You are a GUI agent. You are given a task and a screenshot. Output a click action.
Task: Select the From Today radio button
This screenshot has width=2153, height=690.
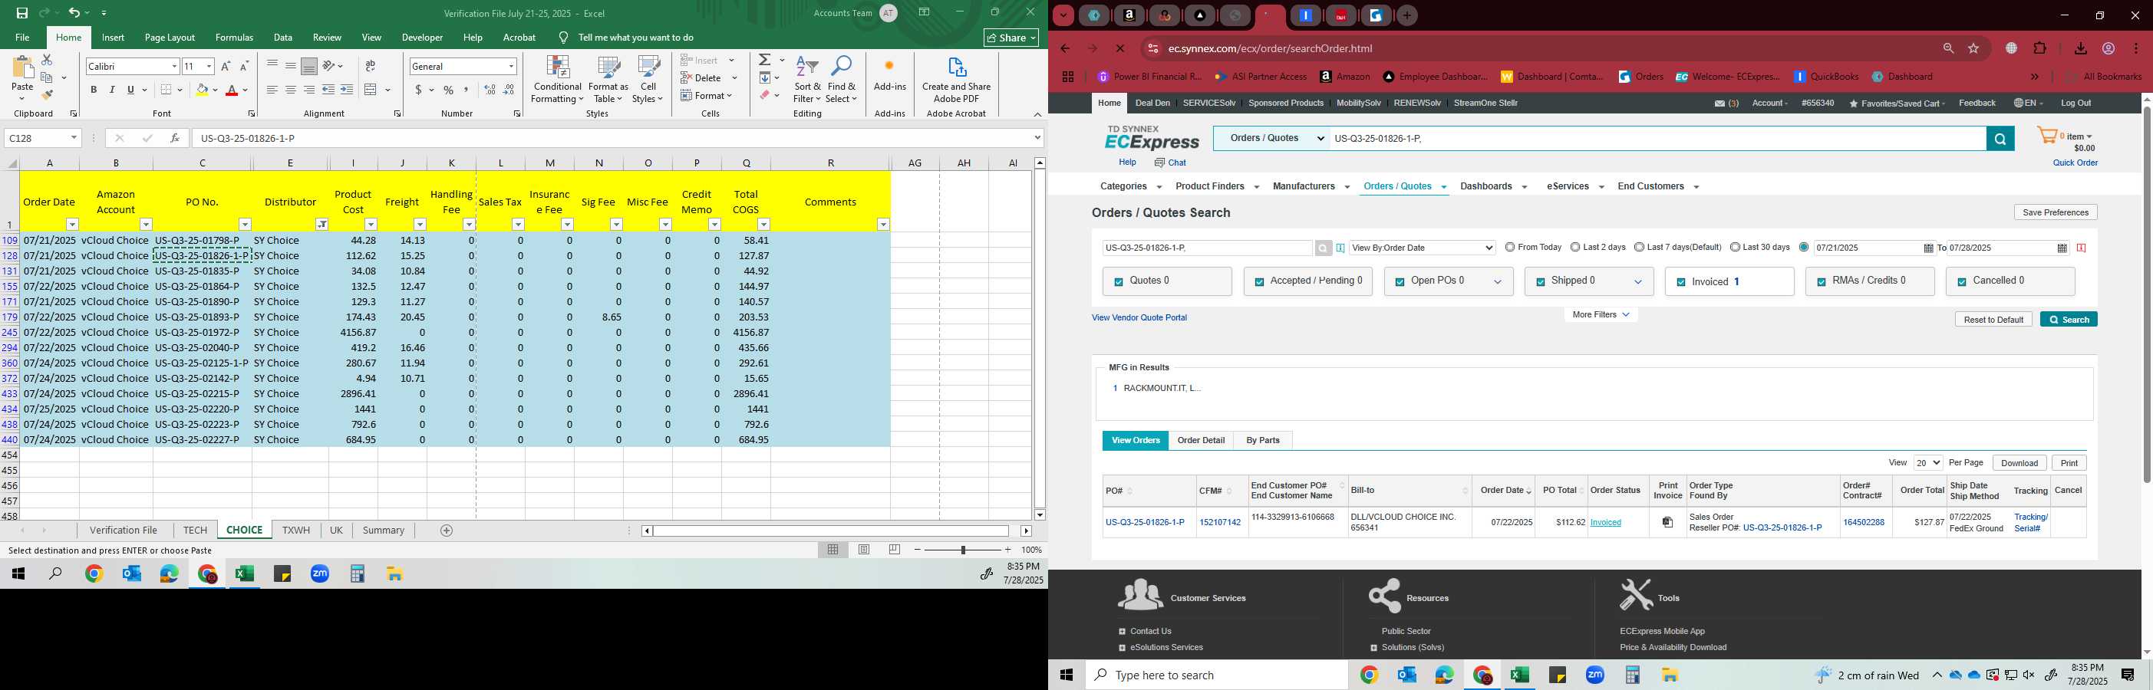(1509, 248)
